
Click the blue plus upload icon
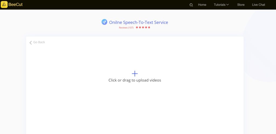(x=135, y=73)
